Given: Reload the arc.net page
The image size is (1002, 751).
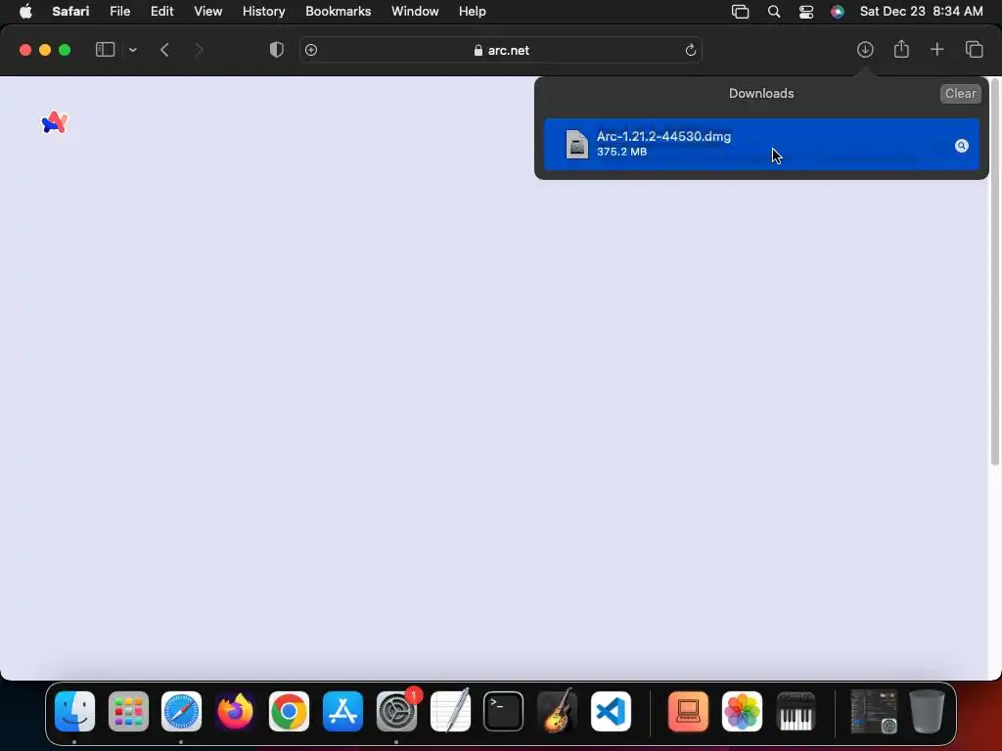Looking at the screenshot, I should coord(690,50).
